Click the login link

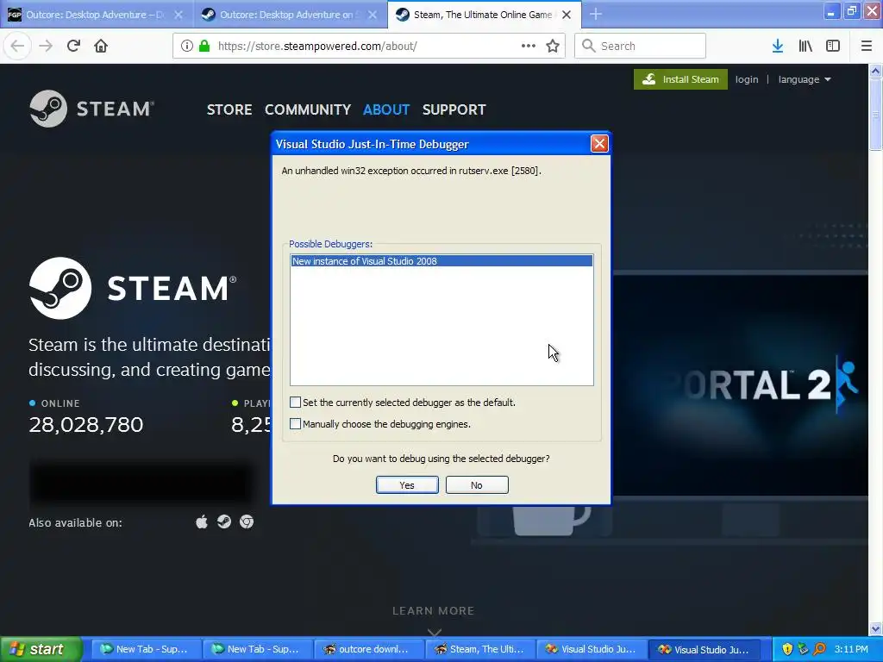point(747,79)
